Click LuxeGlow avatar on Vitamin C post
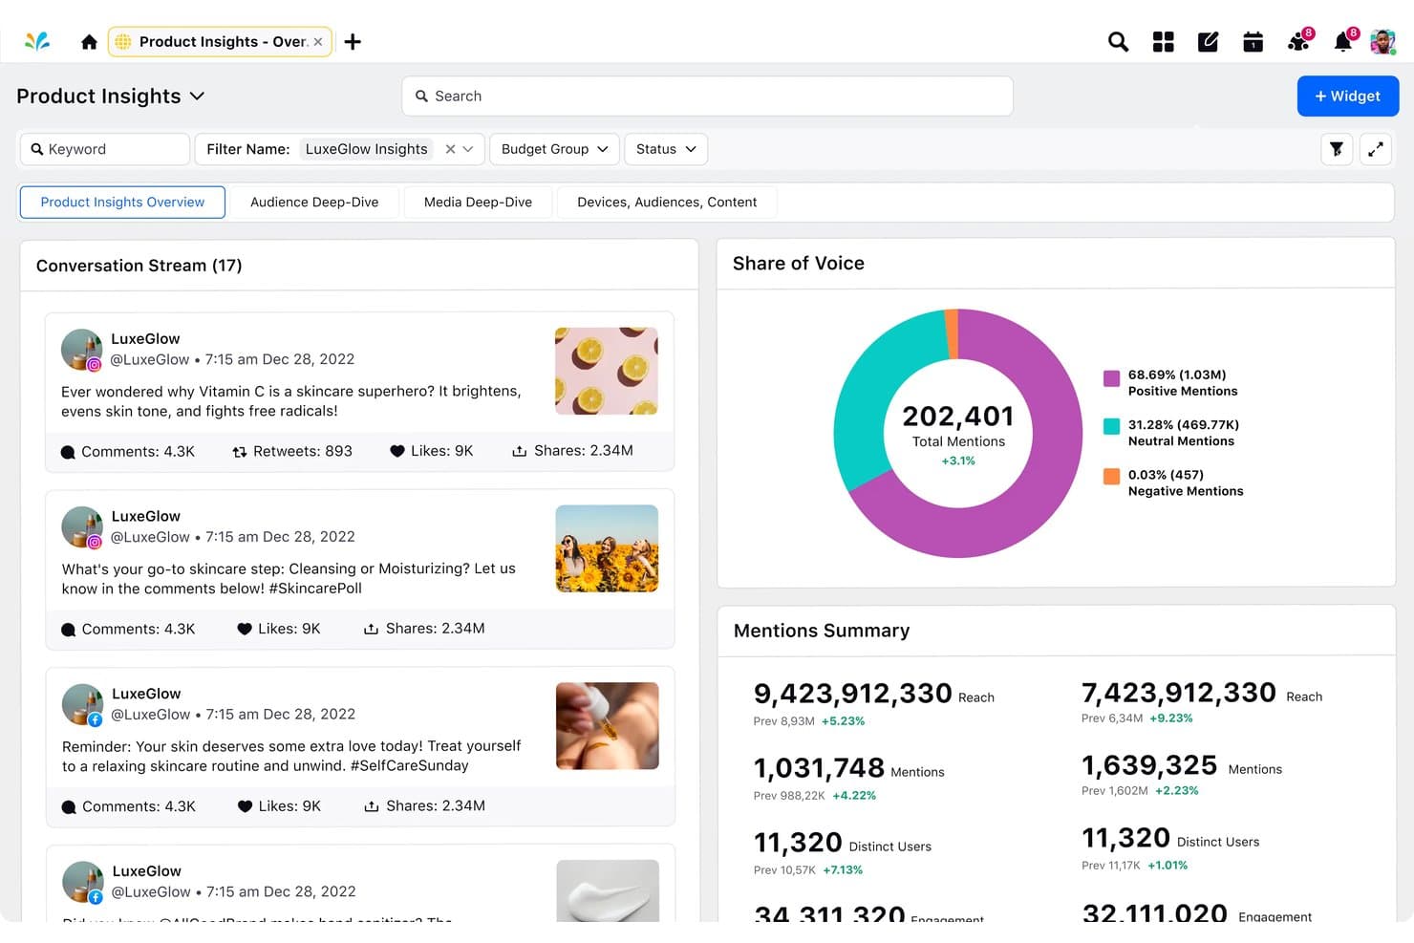The height and width of the screenshot is (943, 1414). (x=82, y=350)
